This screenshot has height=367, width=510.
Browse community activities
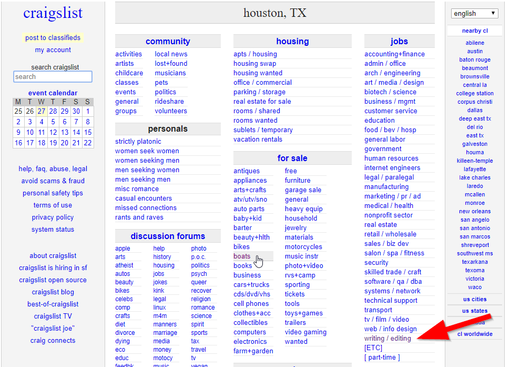point(128,54)
